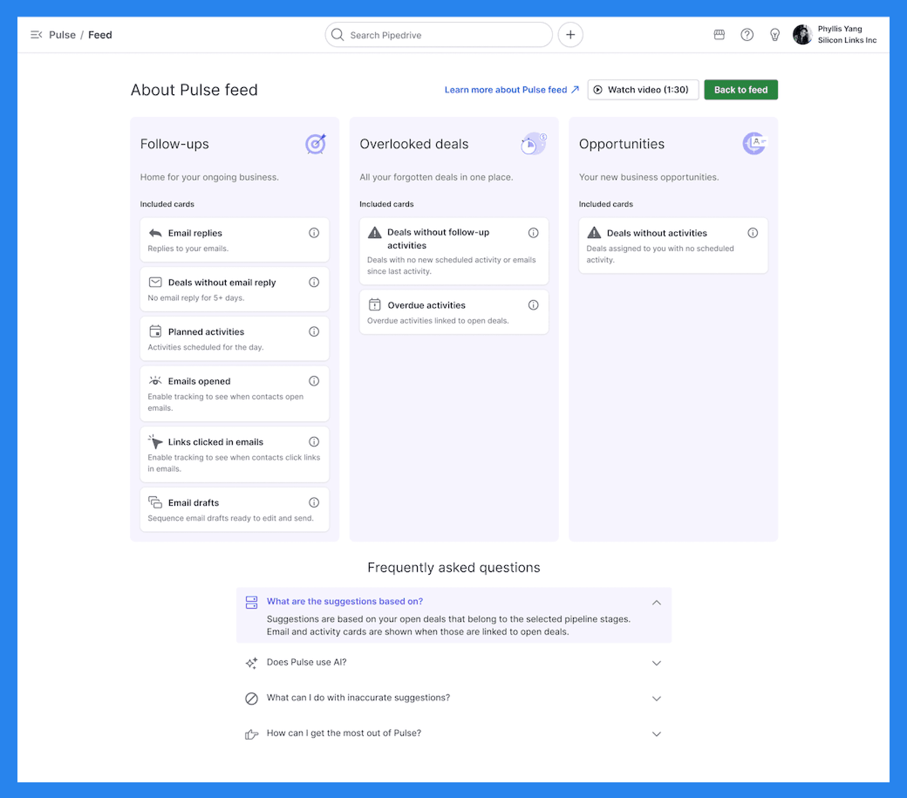The image size is (907, 798).
Task: Click the prohibited icon beside inaccurate suggestions
Action: (x=252, y=699)
